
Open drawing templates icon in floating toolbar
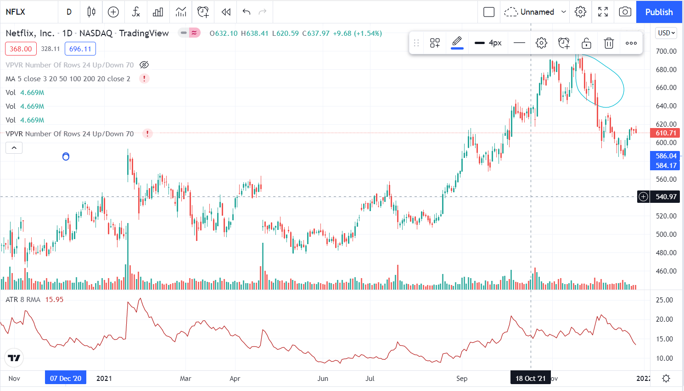tap(435, 43)
